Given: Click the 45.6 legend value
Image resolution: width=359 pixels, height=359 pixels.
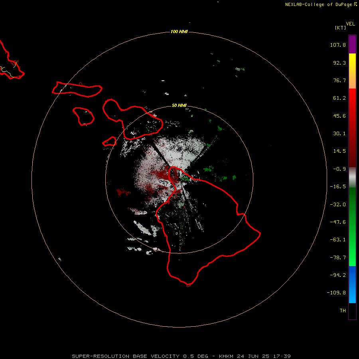Looking at the screenshot, I should tap(339, 116).
